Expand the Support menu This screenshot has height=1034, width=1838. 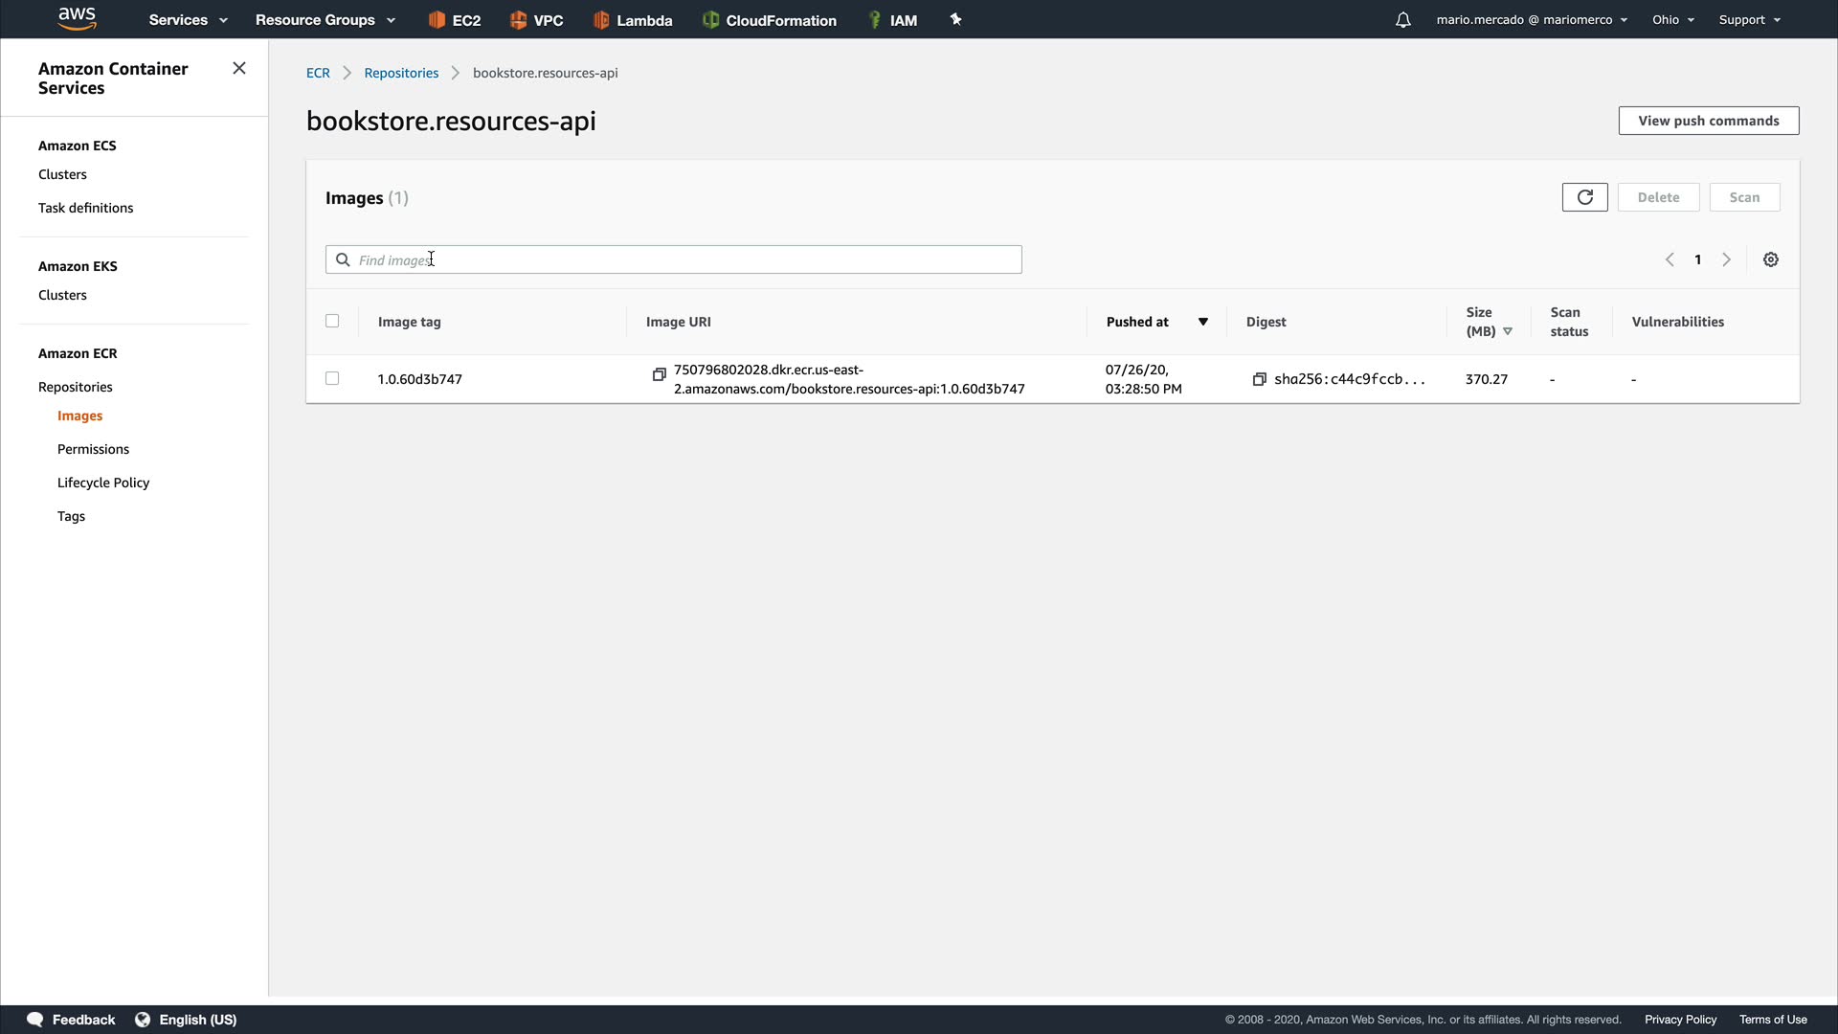(x=1749, y=20)
